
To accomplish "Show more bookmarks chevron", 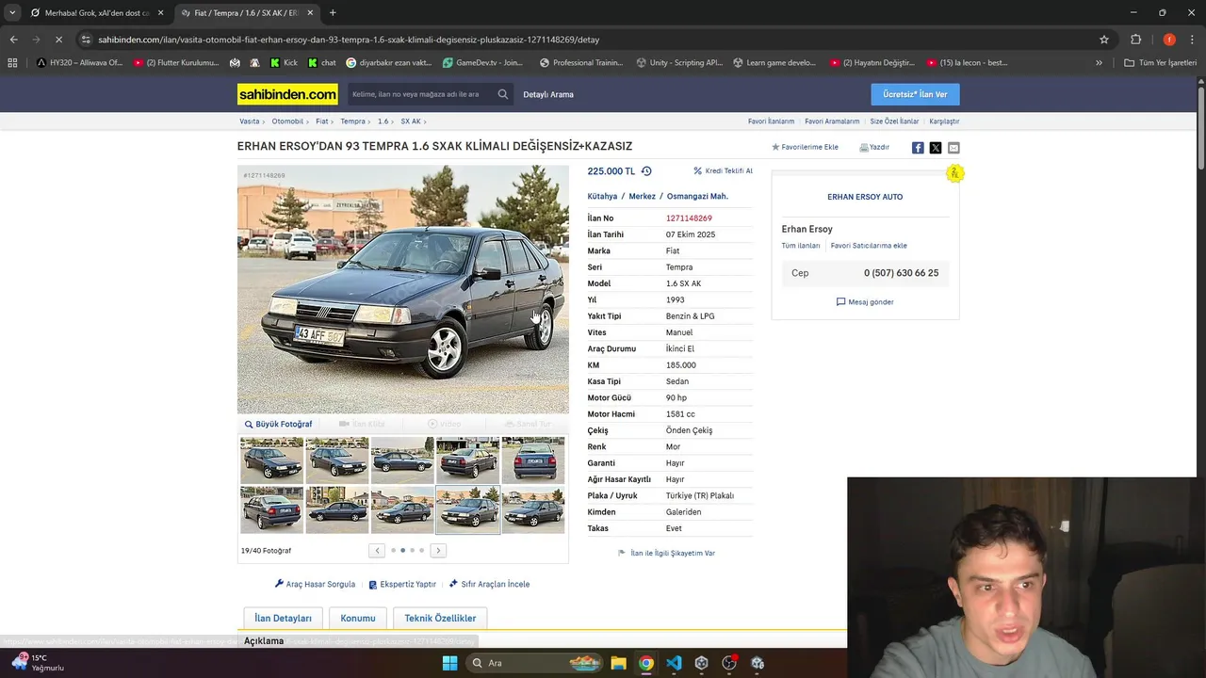I will coord(1099,63).
